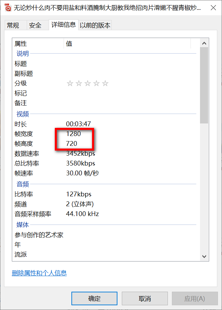The height and width of the screenshot is (310, 222).
Task: Click the 频道 value 2 (立体声)
Action: pyautogui.click(x=80, y=204)
